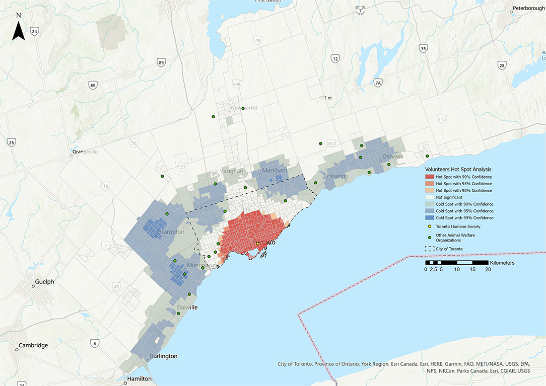The height and width of the screenshot is (386, 546).
Task: Select the Highway 7A shield marker
Action: [378, 83]
